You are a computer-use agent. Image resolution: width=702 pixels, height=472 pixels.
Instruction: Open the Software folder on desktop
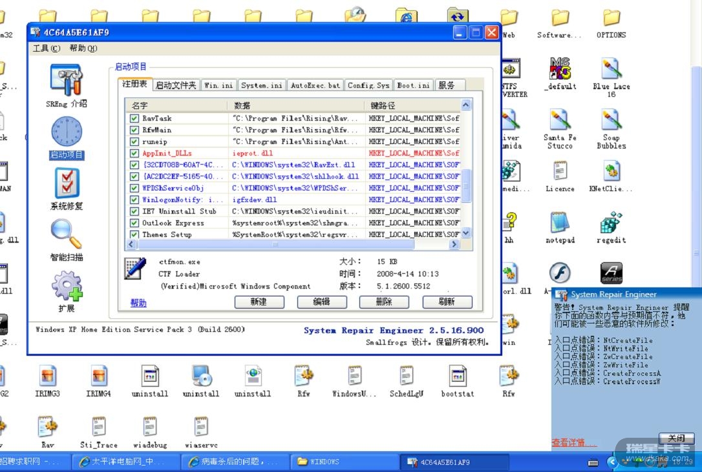point(560,18)
